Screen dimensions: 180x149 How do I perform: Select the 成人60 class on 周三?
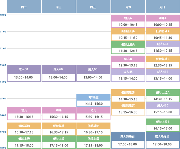coord(58,73)
